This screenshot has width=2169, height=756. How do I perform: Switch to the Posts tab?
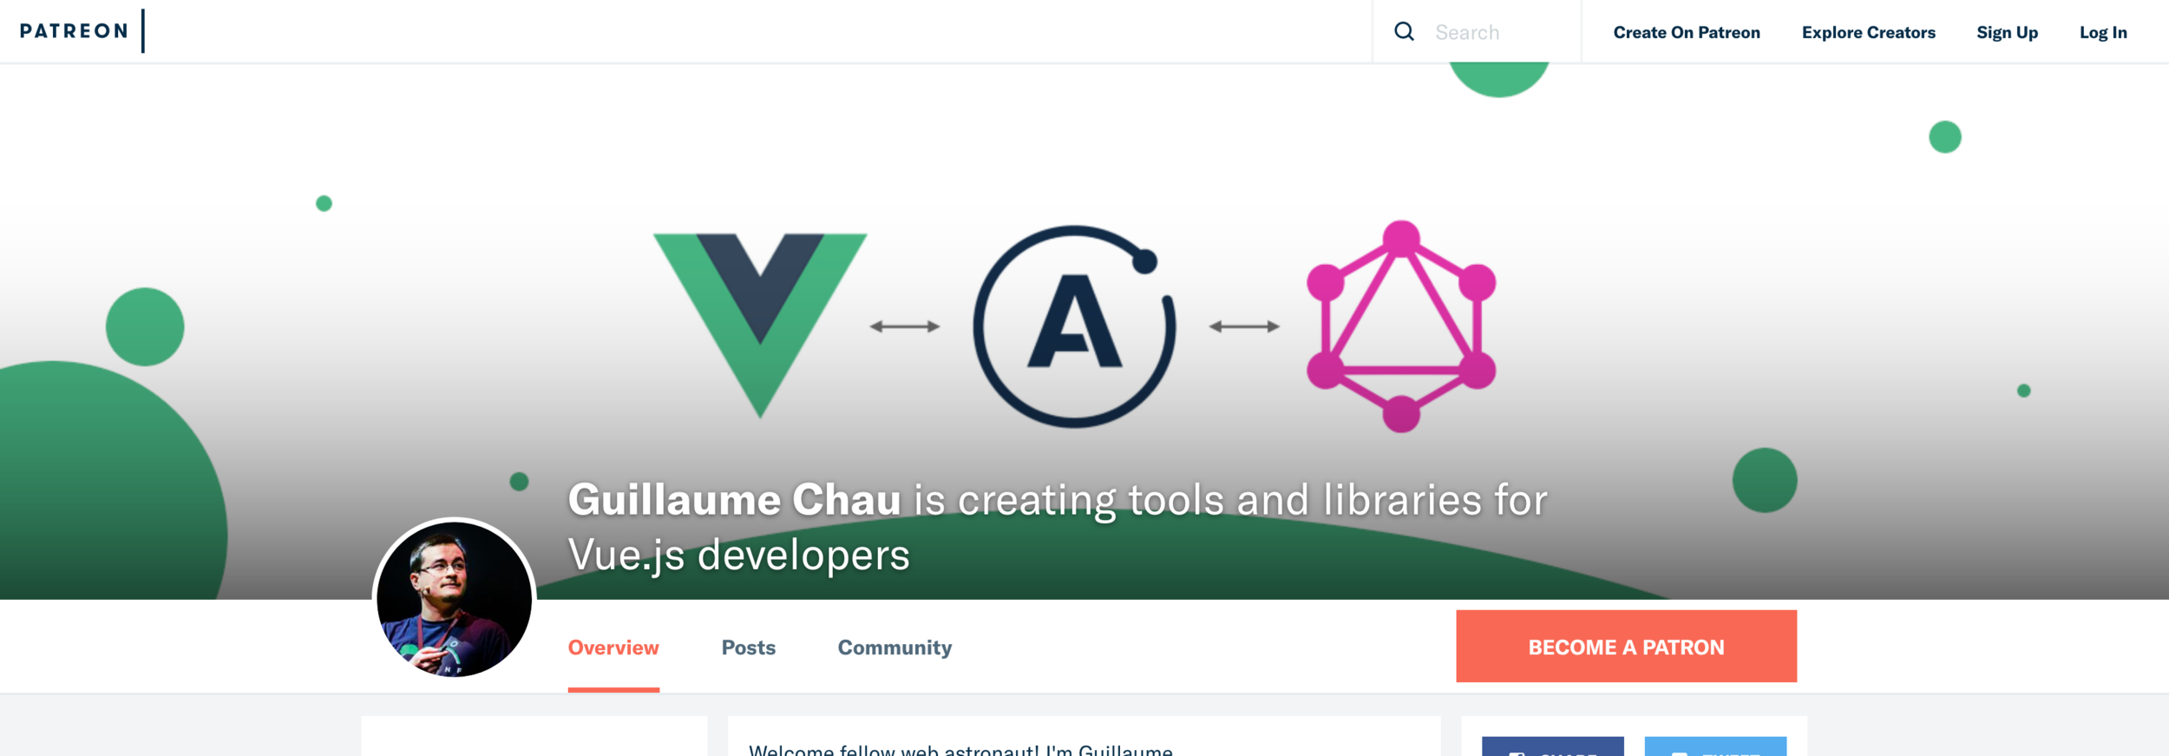click(749, 648)
